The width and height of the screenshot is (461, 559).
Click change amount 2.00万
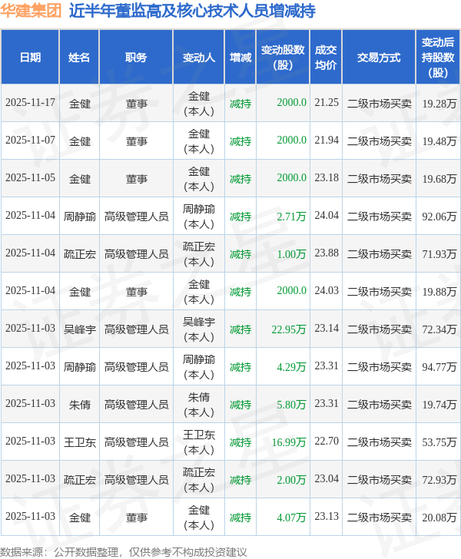(291, 480)
